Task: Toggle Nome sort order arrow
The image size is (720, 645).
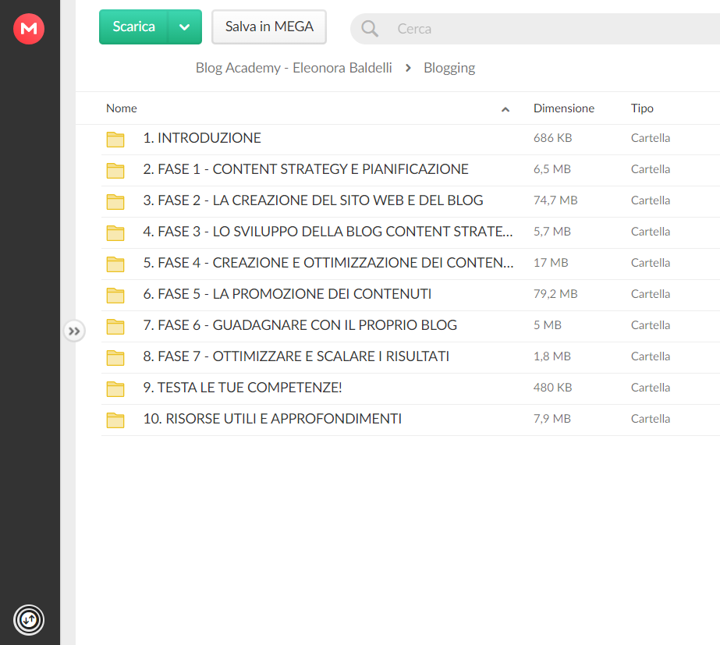Action: pos(505,109)
